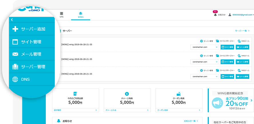Open the お知らせ bell notification icon

215,15
